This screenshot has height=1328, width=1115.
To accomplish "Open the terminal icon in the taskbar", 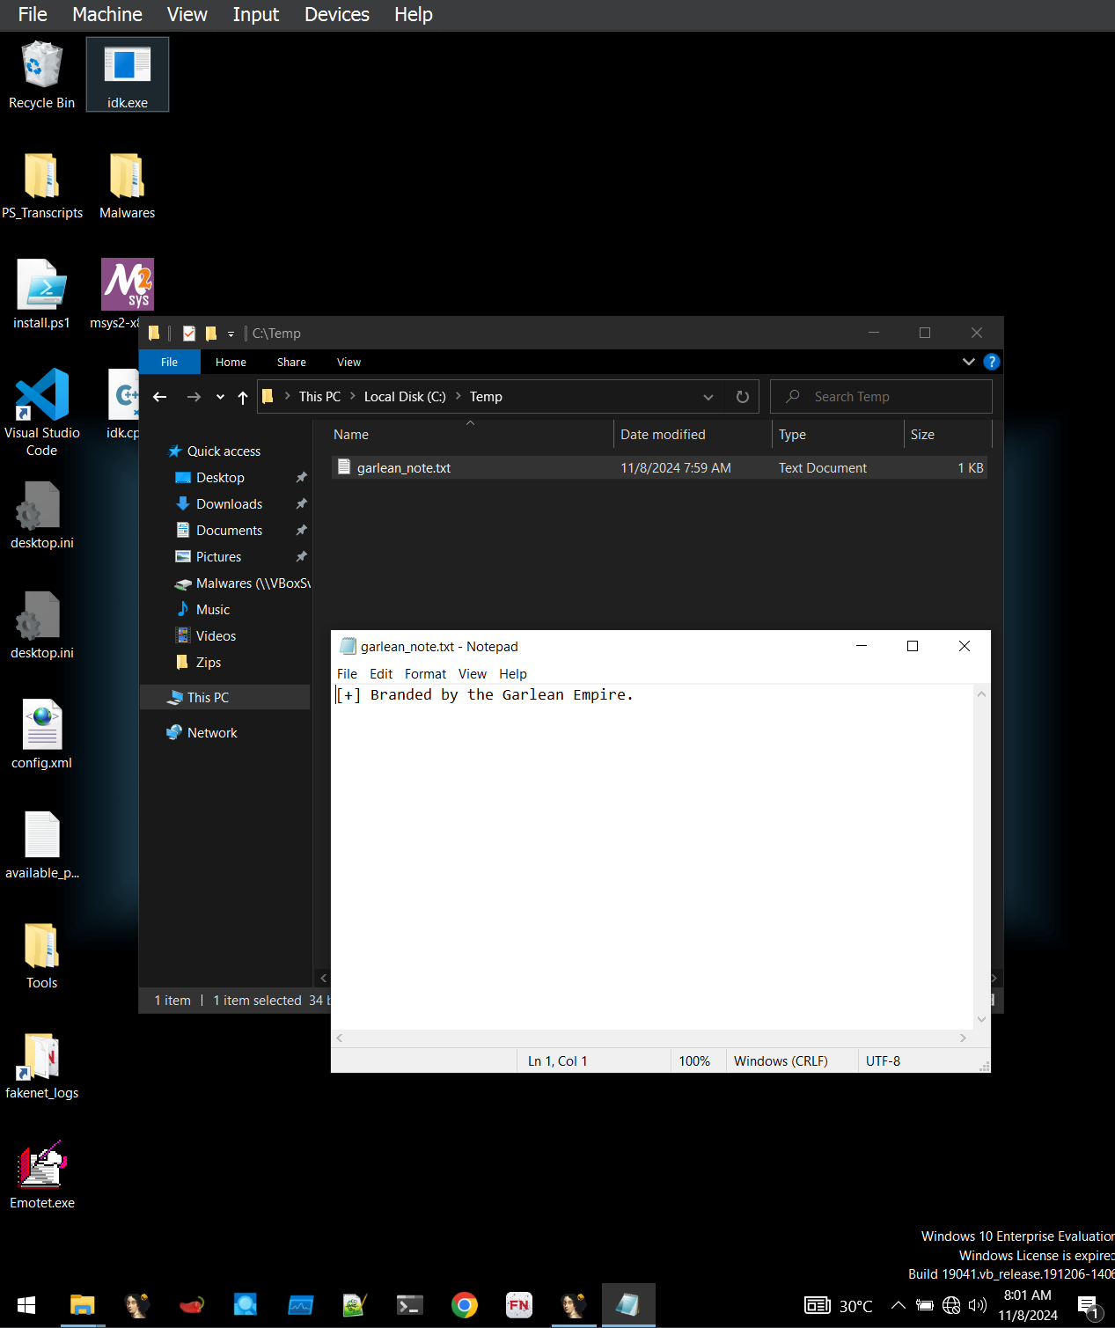I will (x=409, y=1305).
